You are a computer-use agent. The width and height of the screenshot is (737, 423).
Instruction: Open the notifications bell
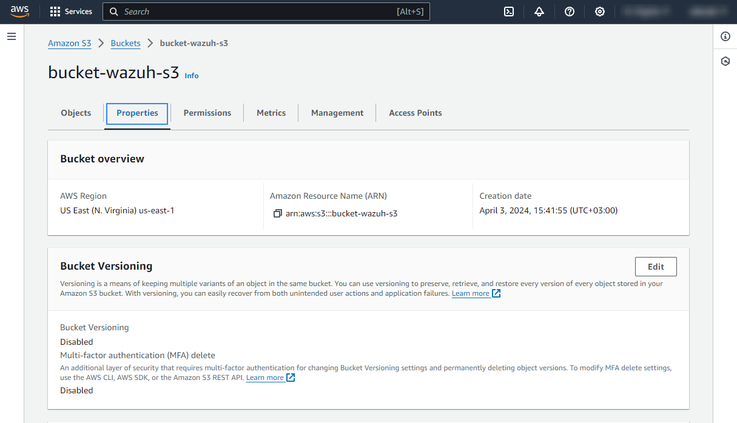539,12
